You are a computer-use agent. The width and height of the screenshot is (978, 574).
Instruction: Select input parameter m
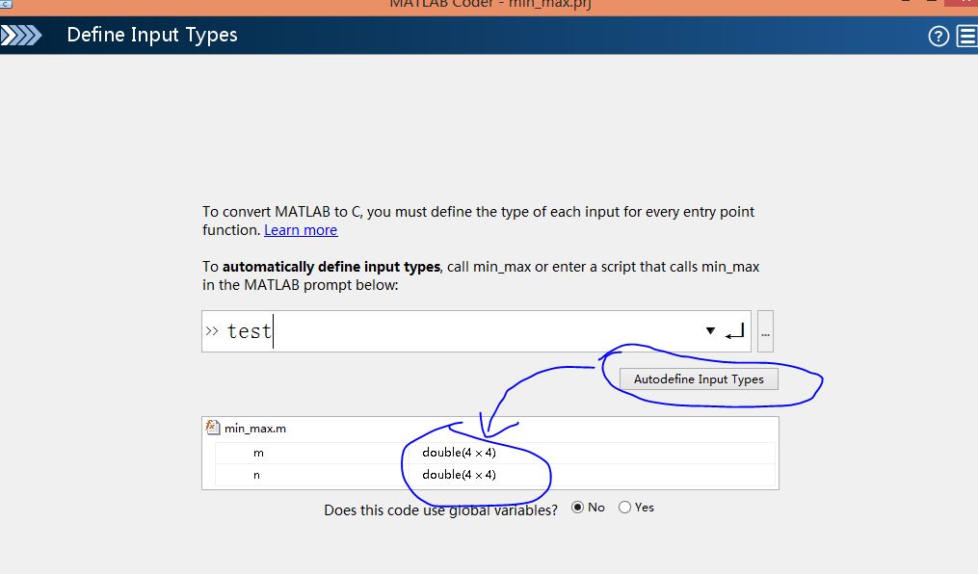[258, 453]
